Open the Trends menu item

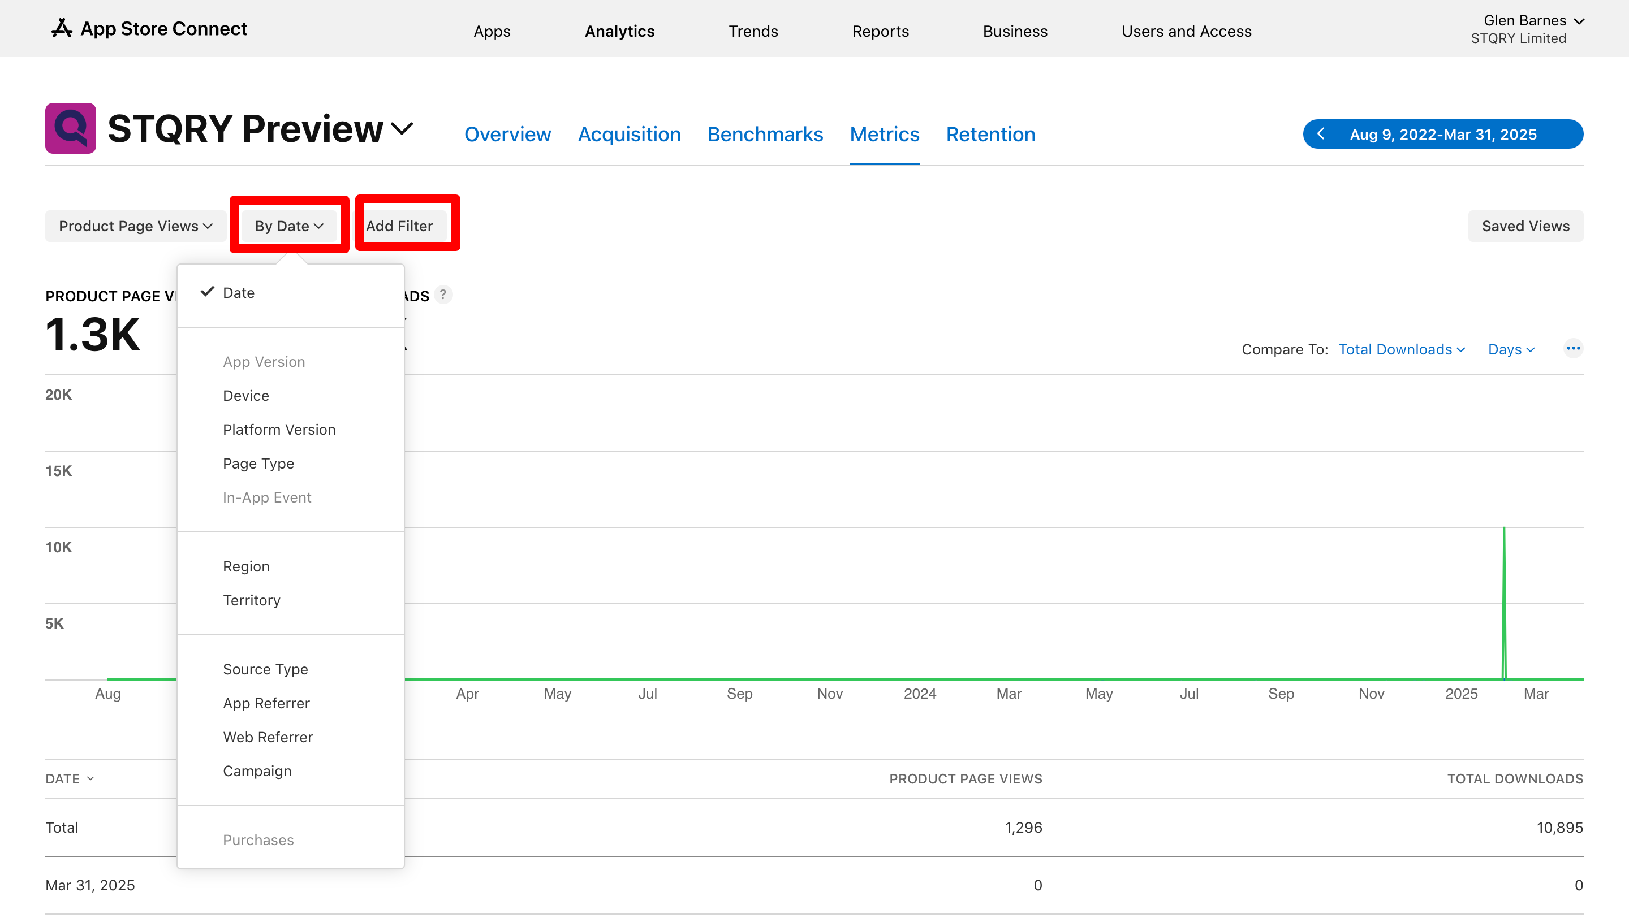click(x=752, y=31)
